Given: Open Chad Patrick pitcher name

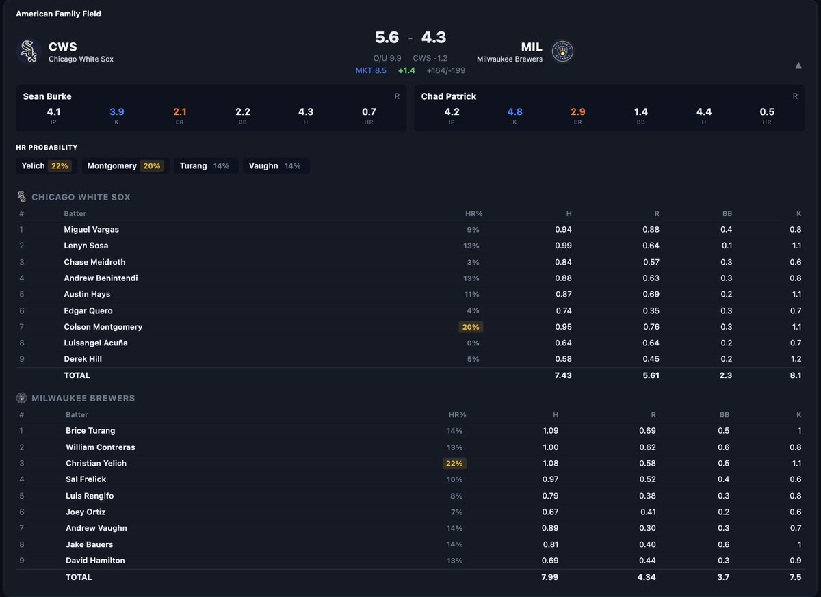Looking at the screenshot, I should pyautogui.click(x=449, y=96).
